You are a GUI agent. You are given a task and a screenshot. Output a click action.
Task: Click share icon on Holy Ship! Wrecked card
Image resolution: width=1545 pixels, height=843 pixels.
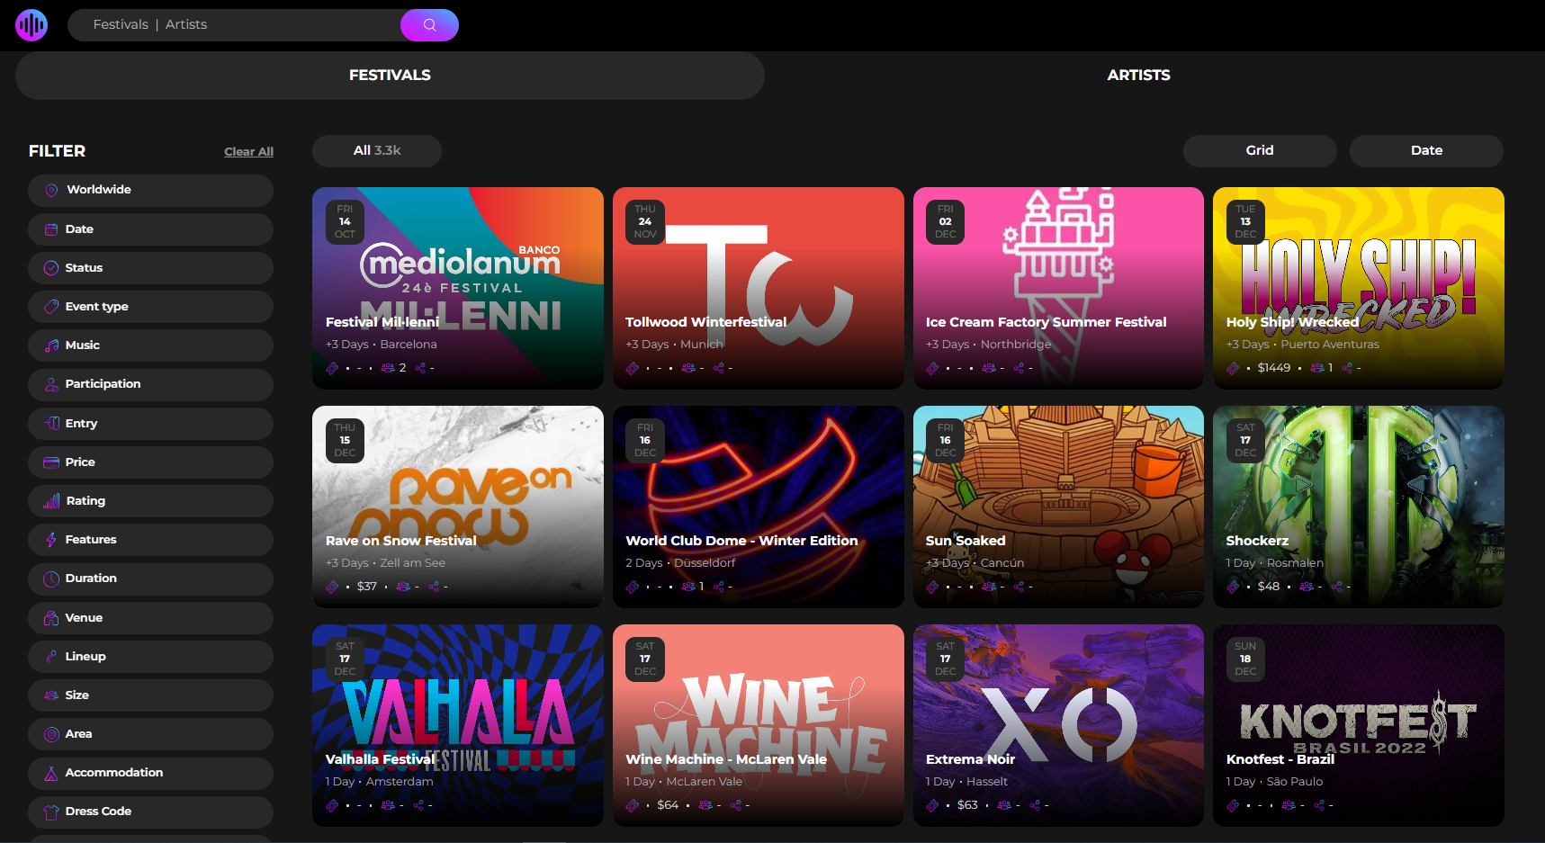point(1347,368)
